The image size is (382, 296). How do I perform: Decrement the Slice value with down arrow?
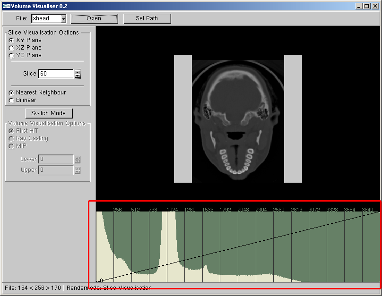[x=78, y=76]
